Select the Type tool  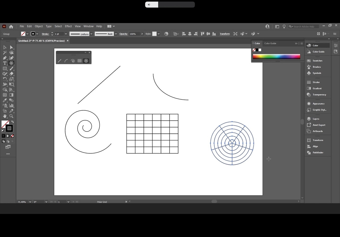[x=5, y=63]
